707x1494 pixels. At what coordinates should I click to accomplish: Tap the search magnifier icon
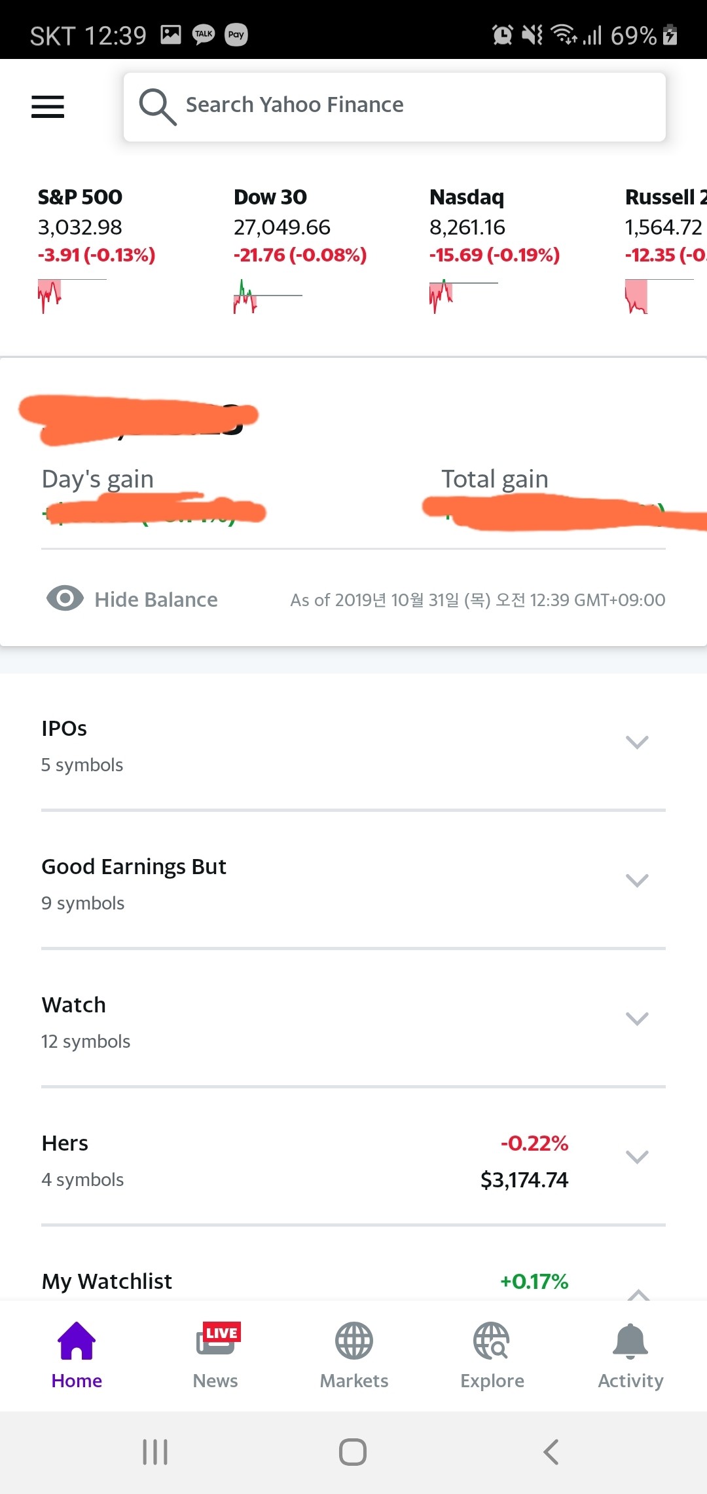click(157, 107)
